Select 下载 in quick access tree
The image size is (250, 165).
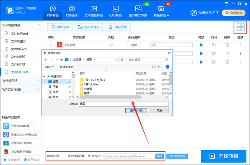pos(56,87)
